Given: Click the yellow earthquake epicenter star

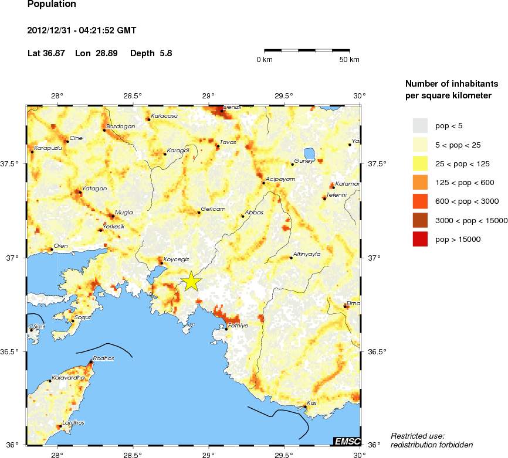Looking at the screenshot, I should (192, 281).
